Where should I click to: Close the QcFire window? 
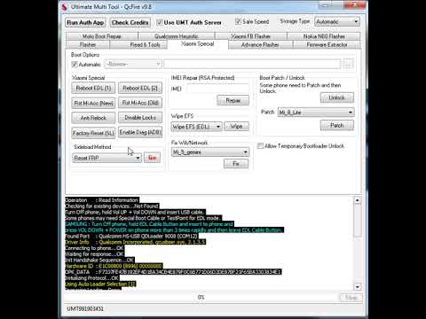(355, 5)
